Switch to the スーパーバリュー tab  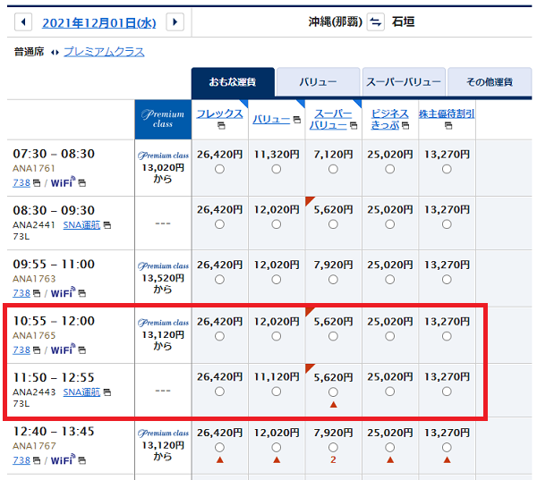pyautogui.click(x=404, y=82)
